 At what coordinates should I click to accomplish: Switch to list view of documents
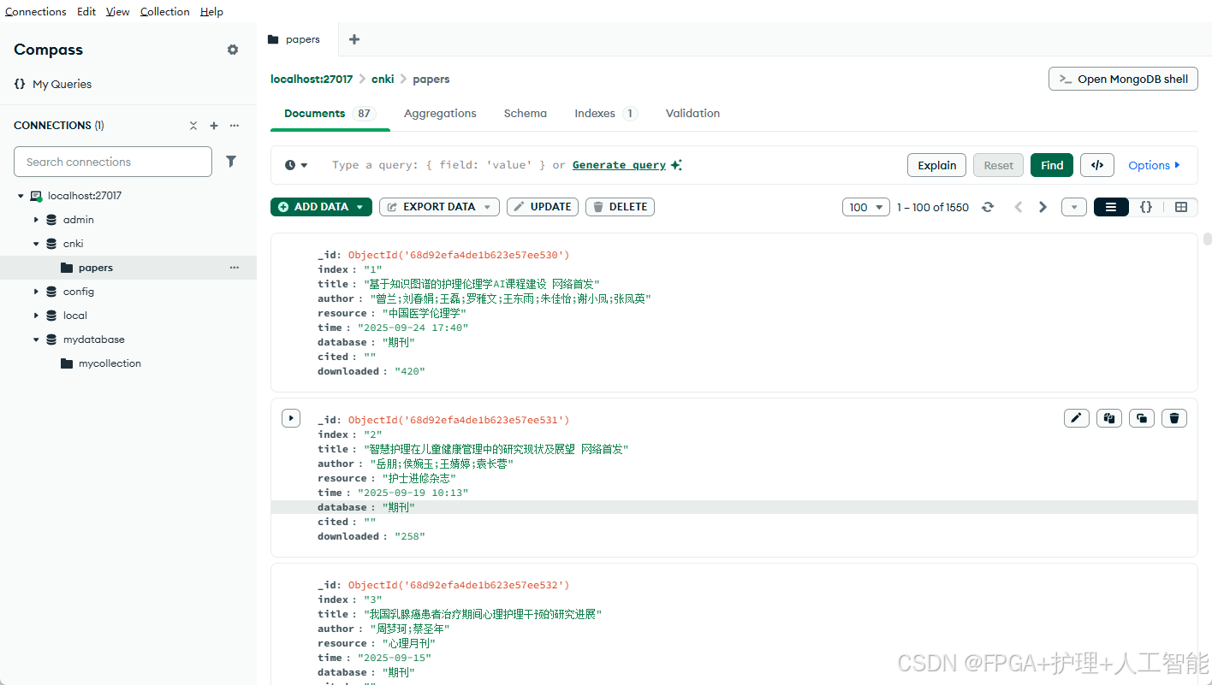click(x=1111, y=207)
